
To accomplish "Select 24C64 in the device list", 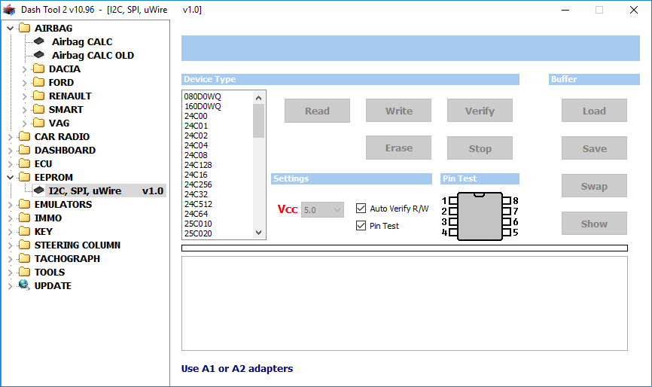I will pos(196,214).
